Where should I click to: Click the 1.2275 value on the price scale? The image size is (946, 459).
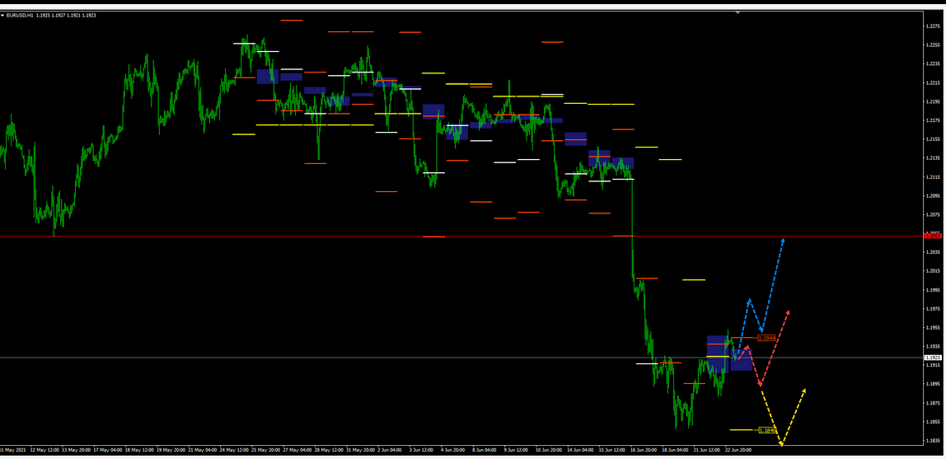(933, 26)
